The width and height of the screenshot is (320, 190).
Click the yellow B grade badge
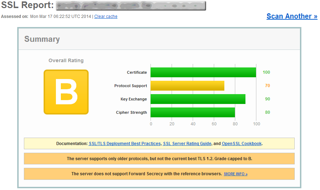[x=66, y=92]
